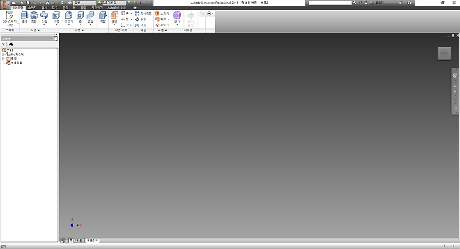
Task: Click the Save icon in quick access toolbar
Action: (x=28, y=3)
